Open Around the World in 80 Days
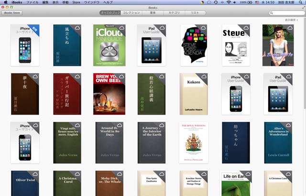 [109, 143]
